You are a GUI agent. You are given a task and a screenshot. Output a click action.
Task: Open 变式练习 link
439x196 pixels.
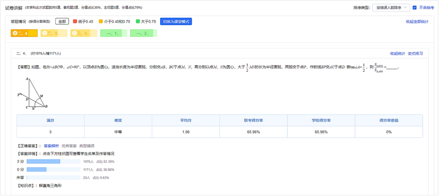(x=415, y=54)
